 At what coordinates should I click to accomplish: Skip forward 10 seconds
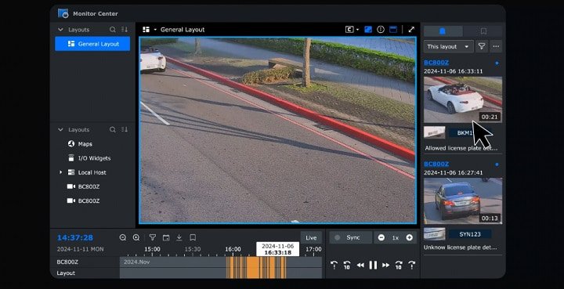coord(399,266)
